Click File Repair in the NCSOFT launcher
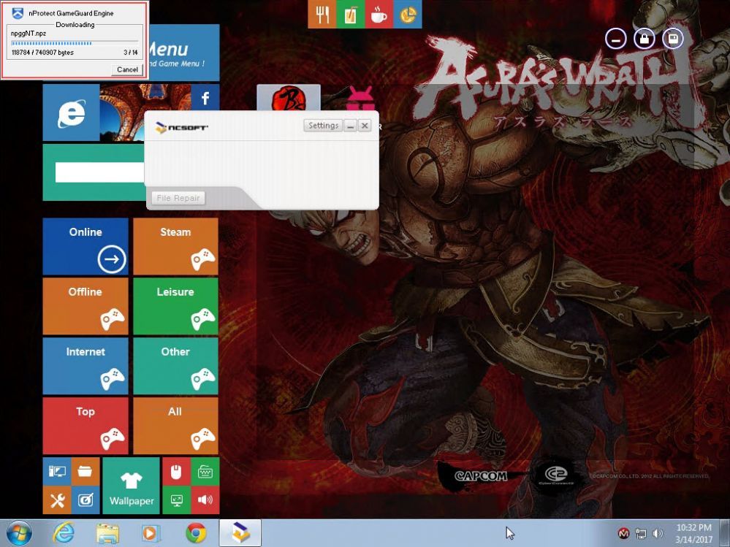The image size is (730, 547). click(x=178, y=198)
